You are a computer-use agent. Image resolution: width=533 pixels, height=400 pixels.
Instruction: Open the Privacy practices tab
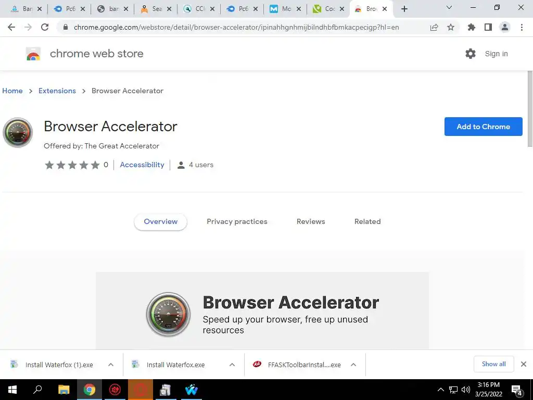(x=237, y=222)
